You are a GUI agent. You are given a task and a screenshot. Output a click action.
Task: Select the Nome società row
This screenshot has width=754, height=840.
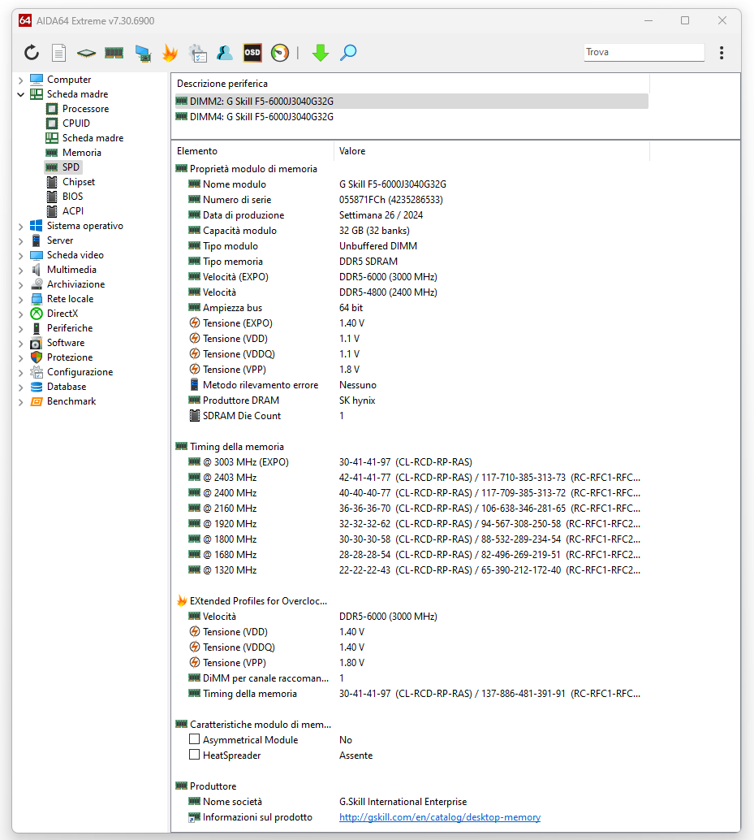[x=411, y=802]
